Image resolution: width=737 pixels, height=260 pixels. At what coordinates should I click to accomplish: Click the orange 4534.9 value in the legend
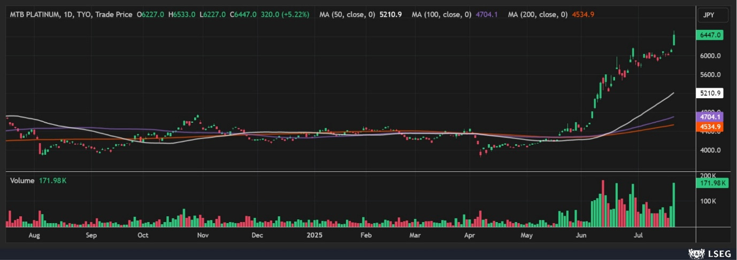[x=582, y=15]
